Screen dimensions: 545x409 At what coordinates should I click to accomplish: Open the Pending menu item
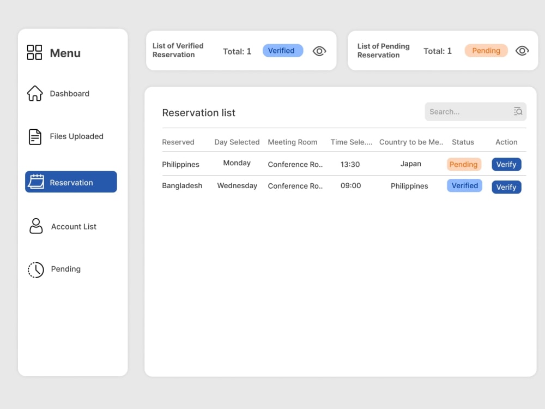[x=66, y=269]
